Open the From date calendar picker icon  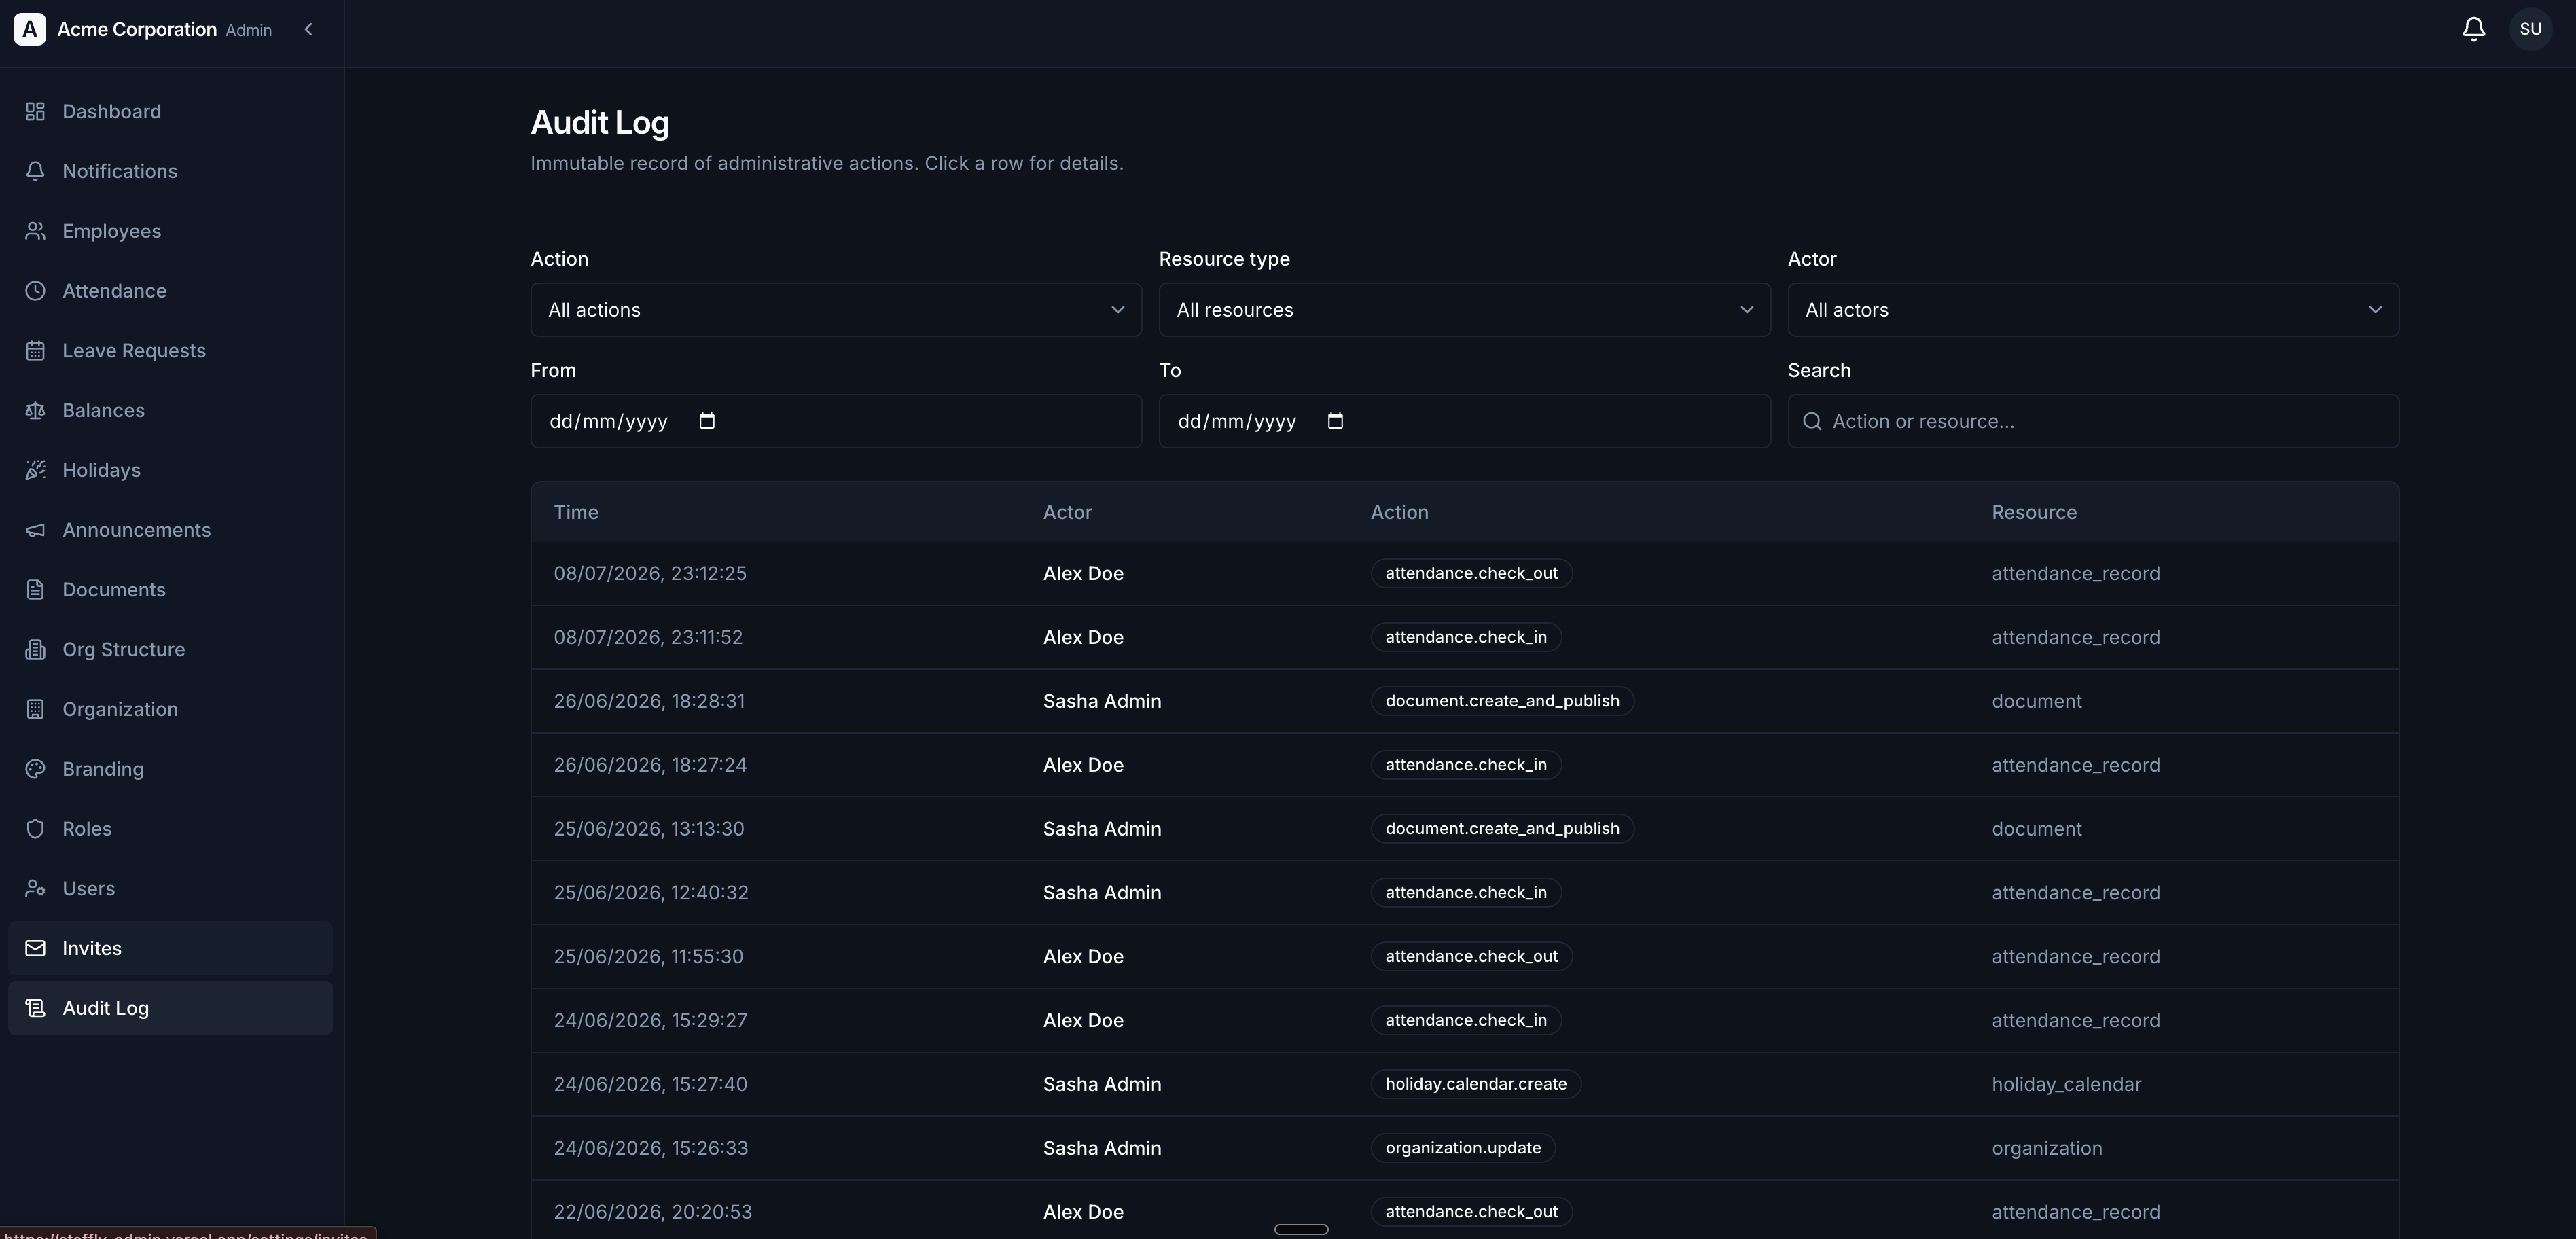coord(707,421)
